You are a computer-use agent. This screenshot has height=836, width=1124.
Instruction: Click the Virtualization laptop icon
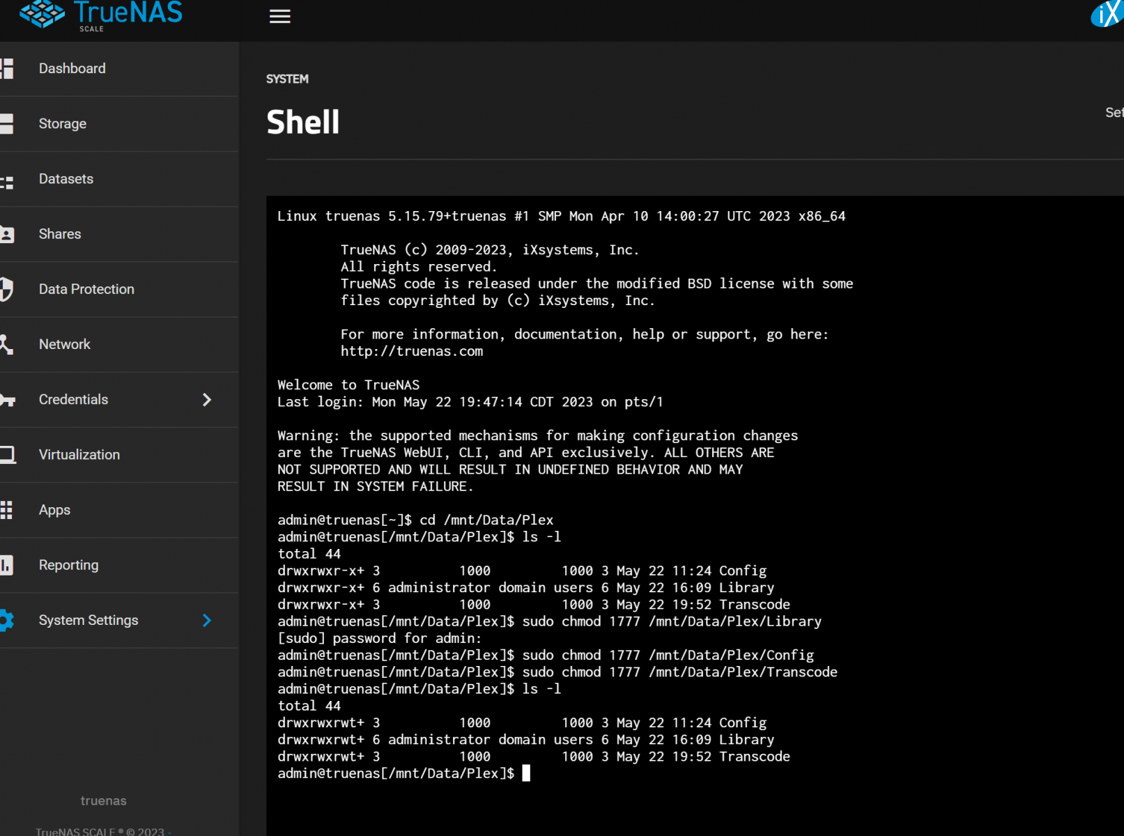point(8,455)
